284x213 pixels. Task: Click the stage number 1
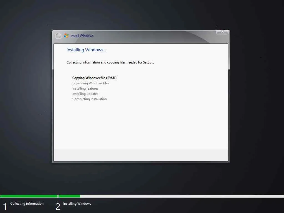click(x=5, y=207)
